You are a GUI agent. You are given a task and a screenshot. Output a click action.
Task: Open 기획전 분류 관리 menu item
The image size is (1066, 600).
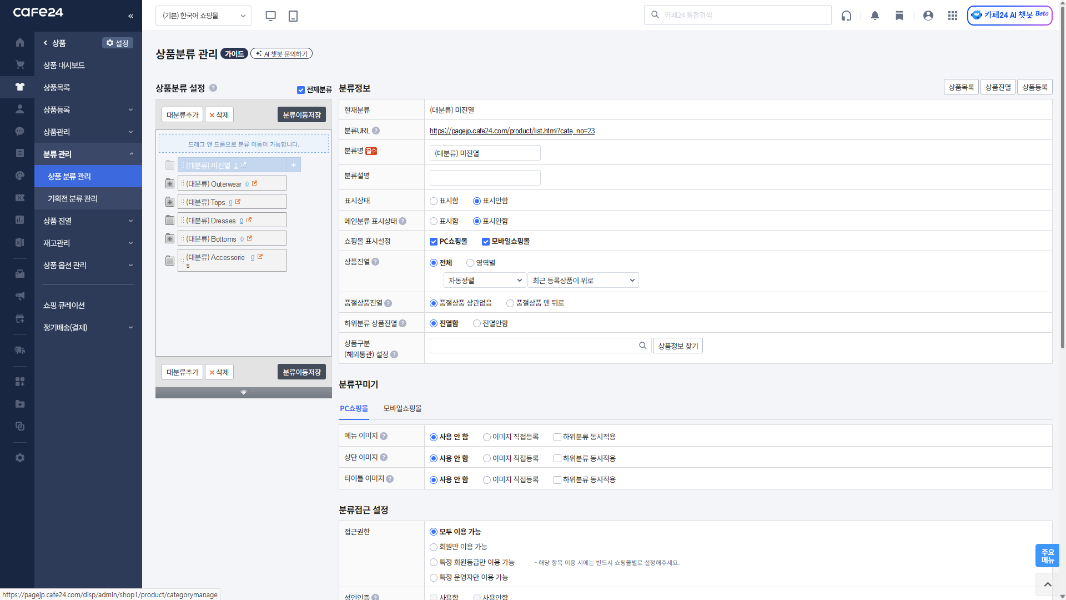73,198
